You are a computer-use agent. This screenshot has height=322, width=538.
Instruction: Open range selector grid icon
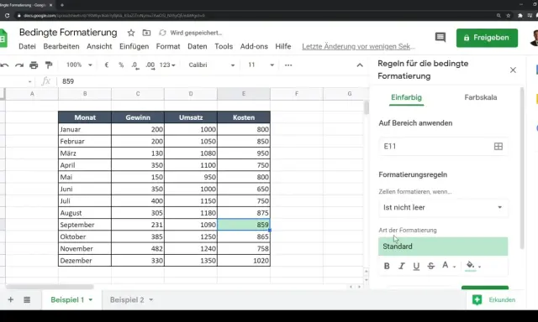click(x=498, y=147)
